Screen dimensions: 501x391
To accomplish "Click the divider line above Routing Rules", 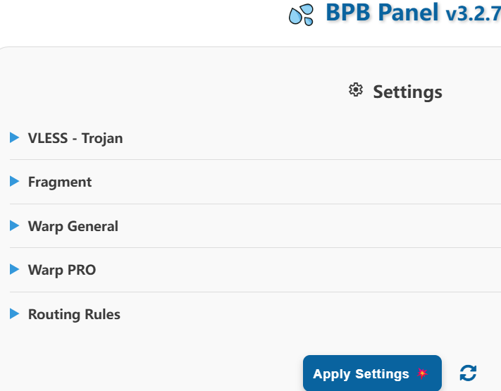I will [x=254, y=292].
